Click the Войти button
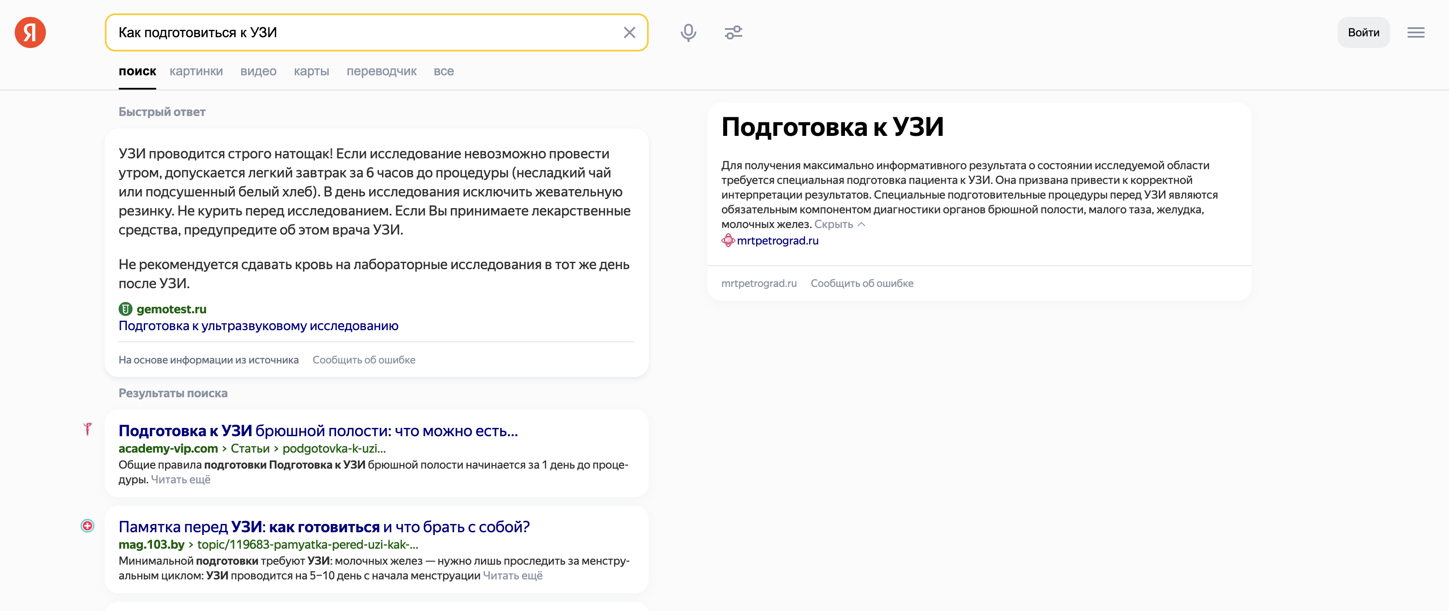The width and height of the screenshot is (1449, 611). 1364,32
